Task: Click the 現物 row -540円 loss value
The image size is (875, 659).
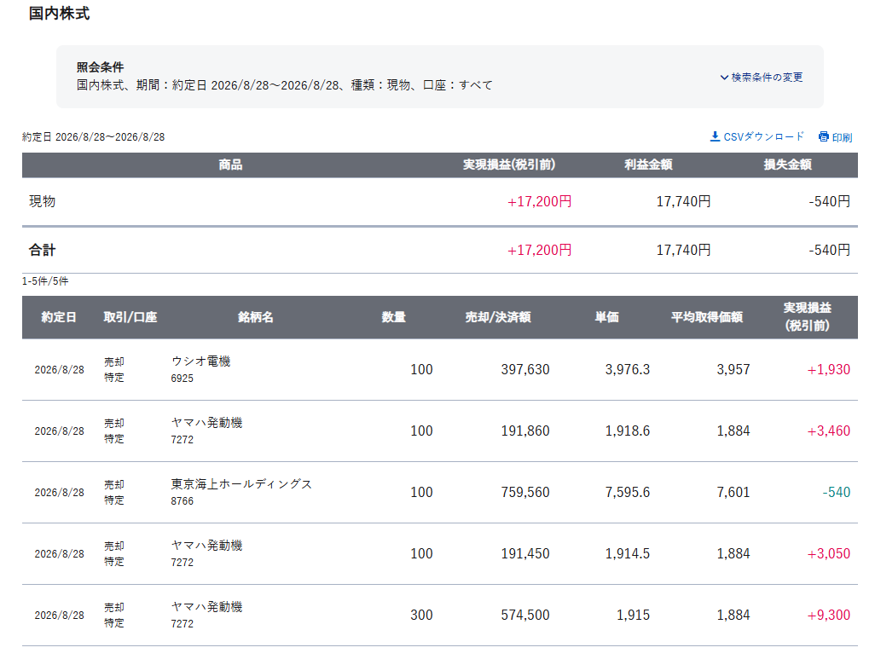Action: click(x=829, y=201)
